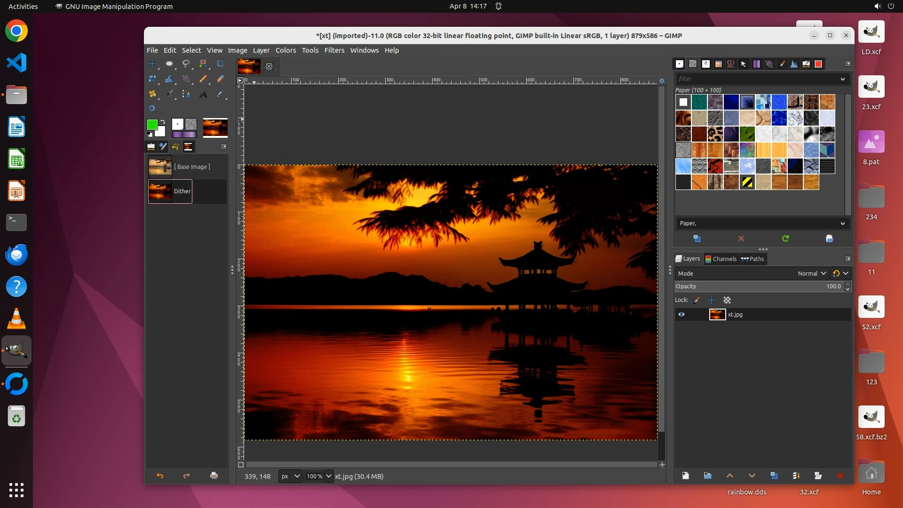Toggle lock pixels paintbrush icon
Viewport: 903px width, 508px height.
[x=697, y=300]
